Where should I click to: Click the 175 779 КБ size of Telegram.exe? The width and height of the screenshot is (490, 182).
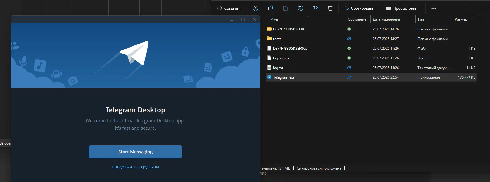[466, 77]
